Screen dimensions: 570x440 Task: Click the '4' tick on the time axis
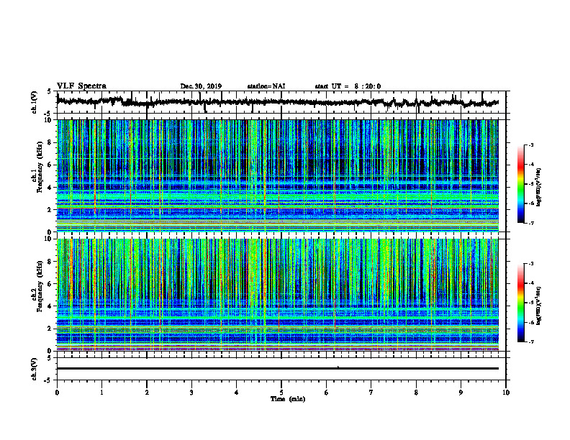coord(237,393)
